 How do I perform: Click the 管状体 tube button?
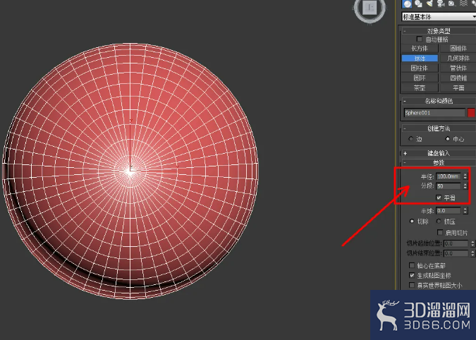tap(458, 68)
